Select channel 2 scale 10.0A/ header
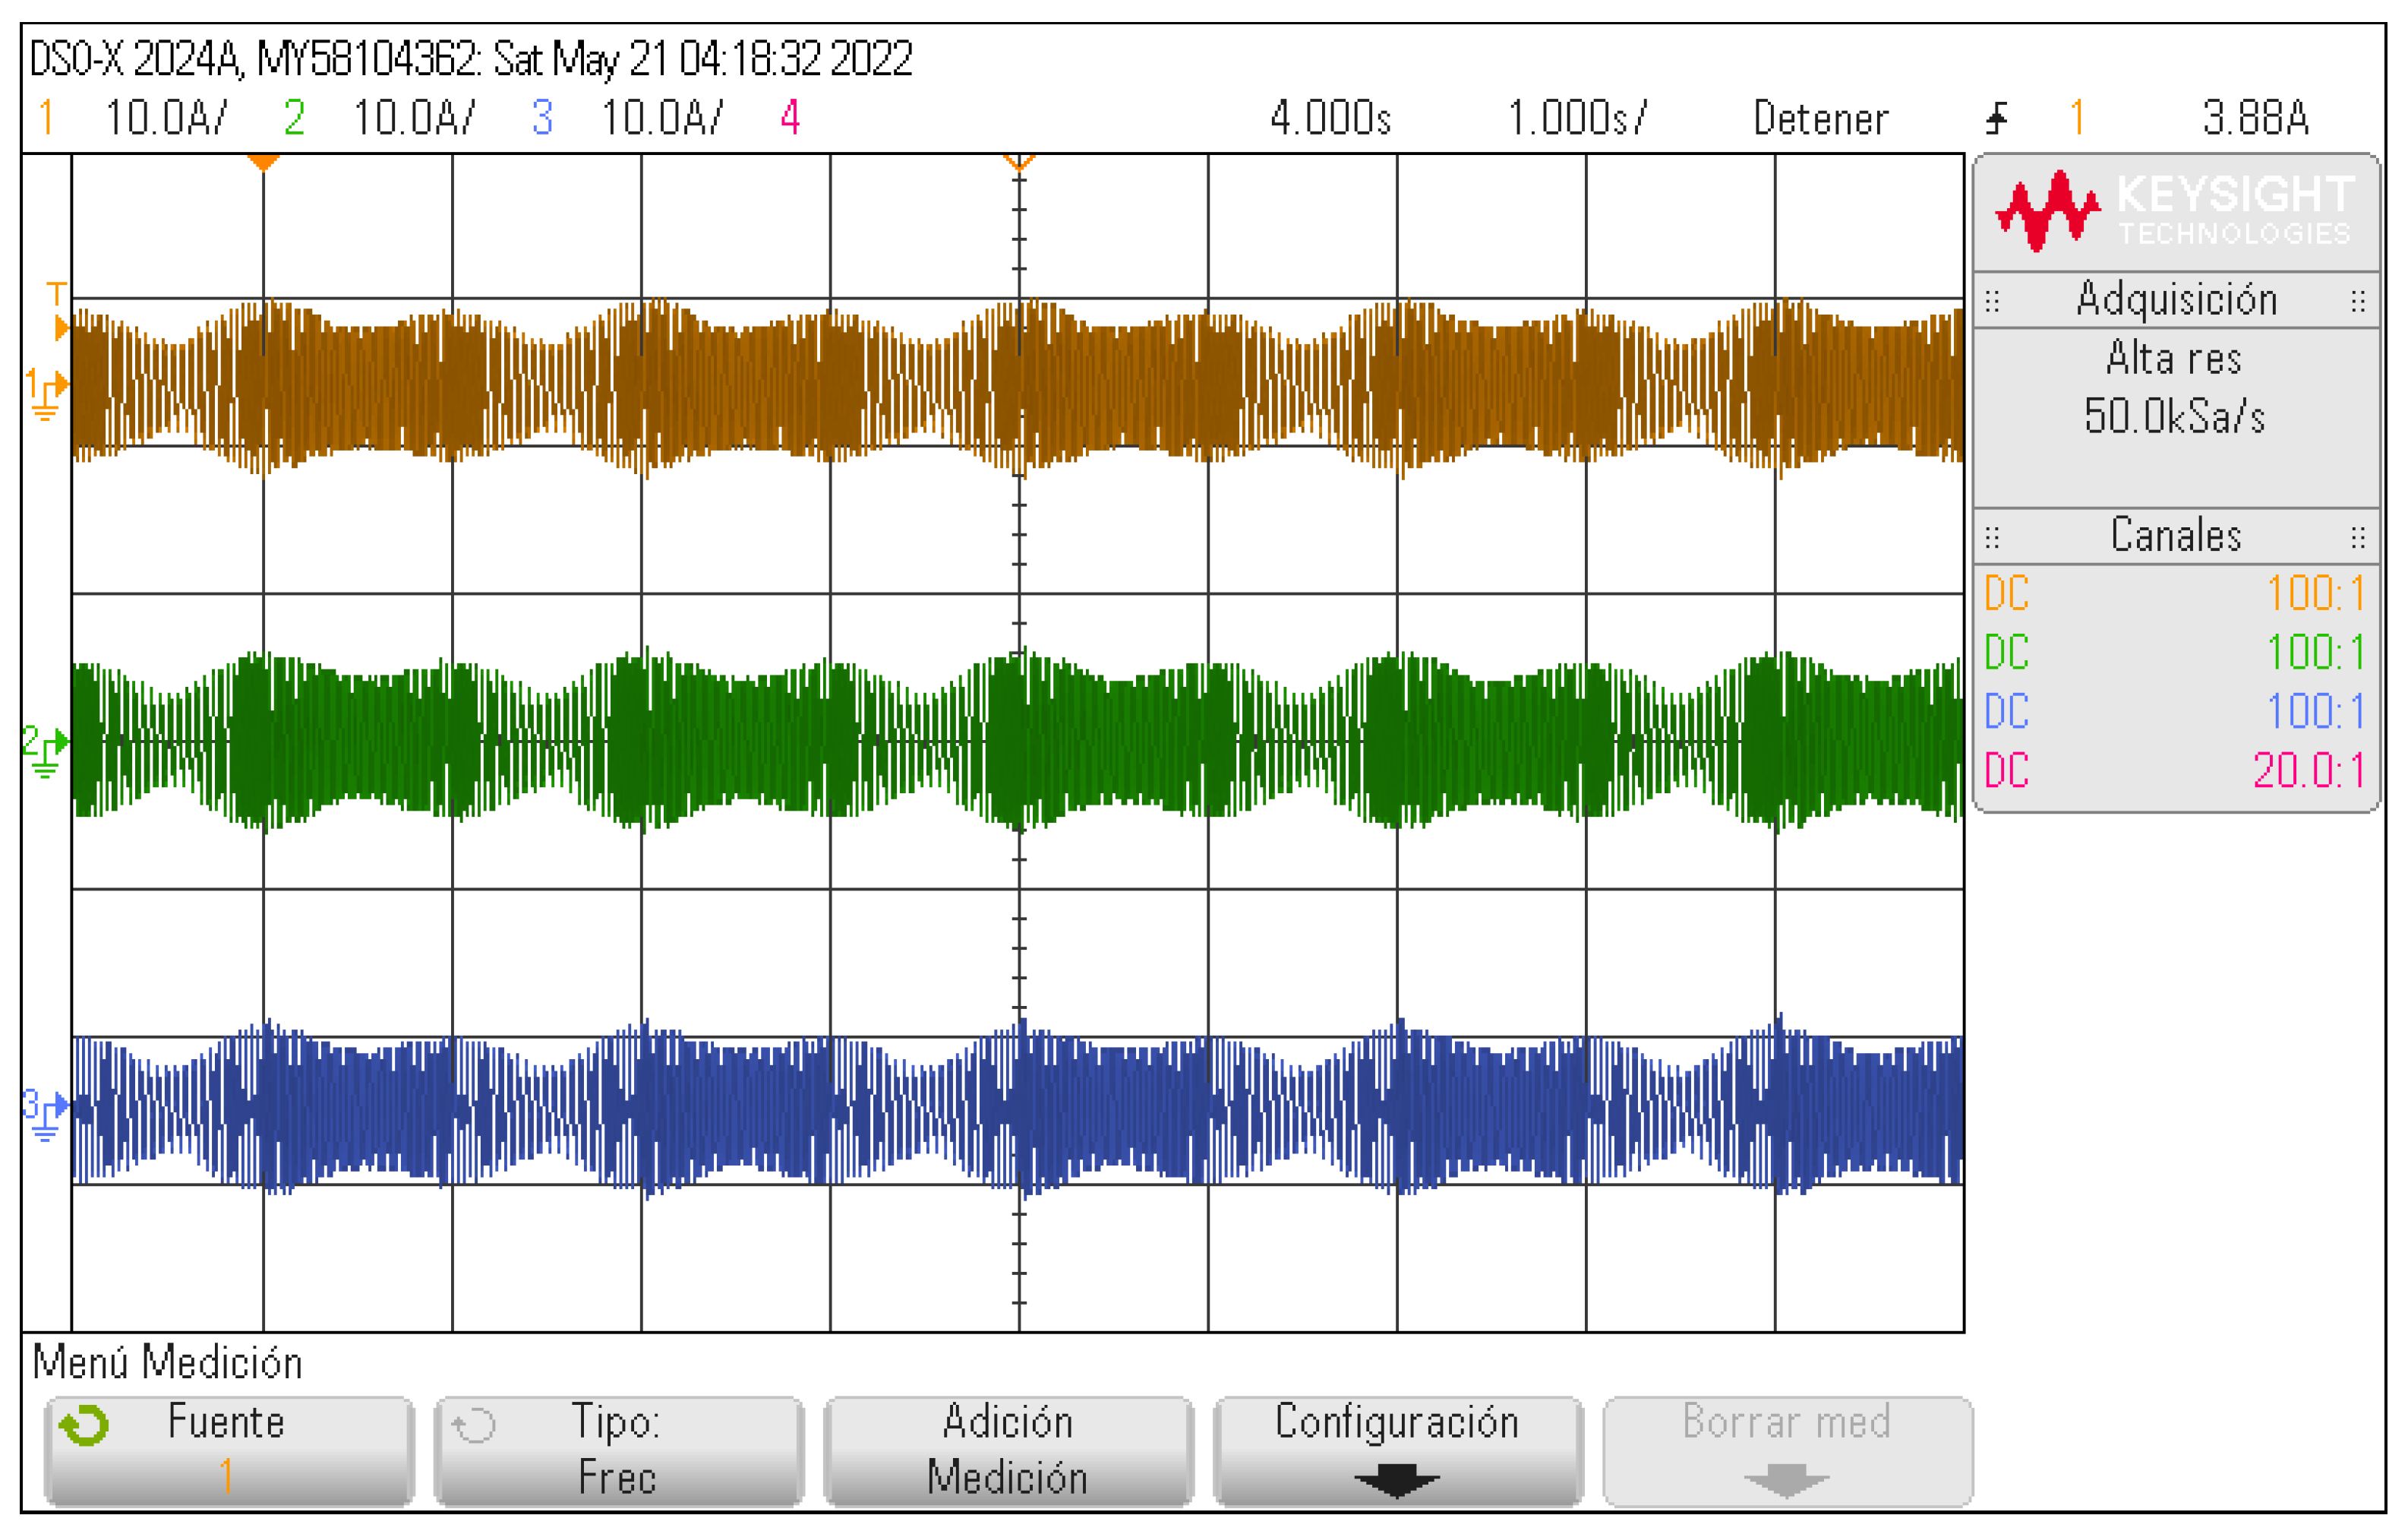The width and height of the screenshot is (2408, 1531). click(x=413, y=118)
